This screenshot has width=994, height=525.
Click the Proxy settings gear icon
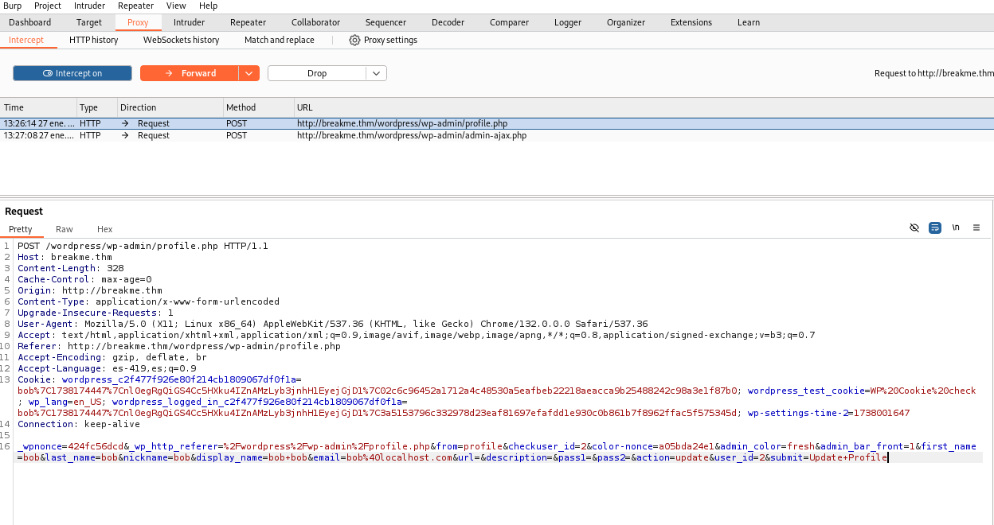pos(354,40)
